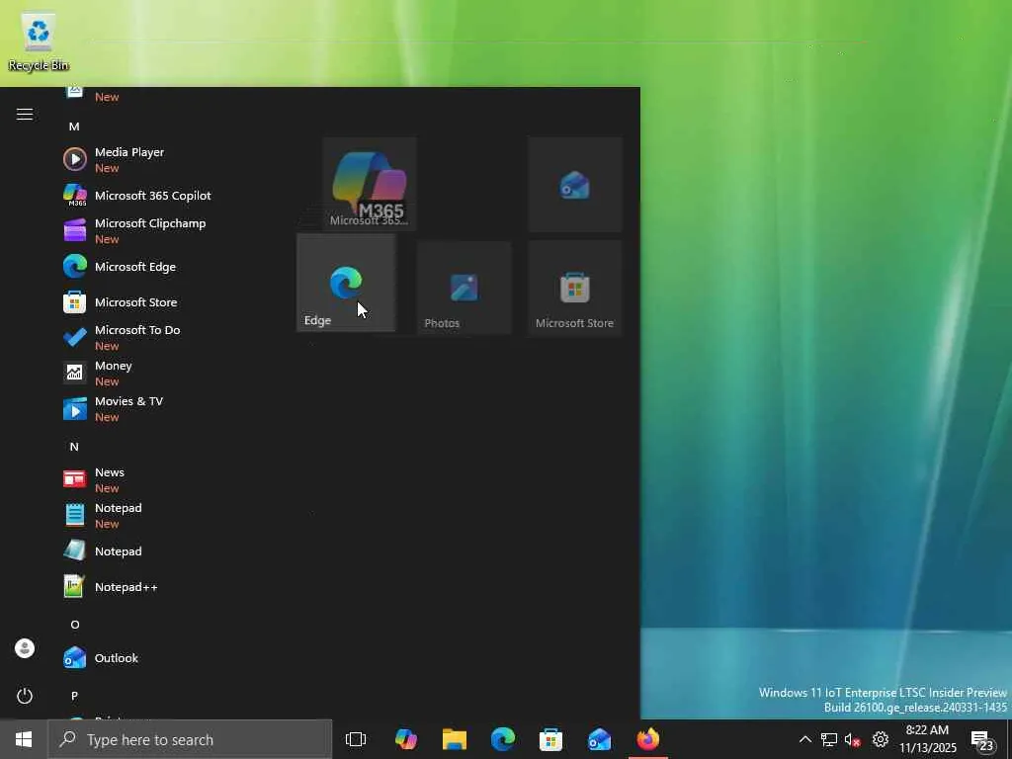Image resolution: width=1012 pixels, height=759 pixels.
Task: Open Task View from taskbar
Action: click(356, 739)
